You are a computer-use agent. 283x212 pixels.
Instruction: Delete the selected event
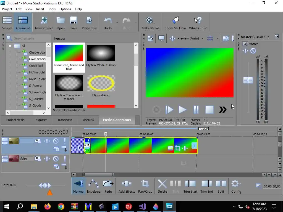coord(162,186)
